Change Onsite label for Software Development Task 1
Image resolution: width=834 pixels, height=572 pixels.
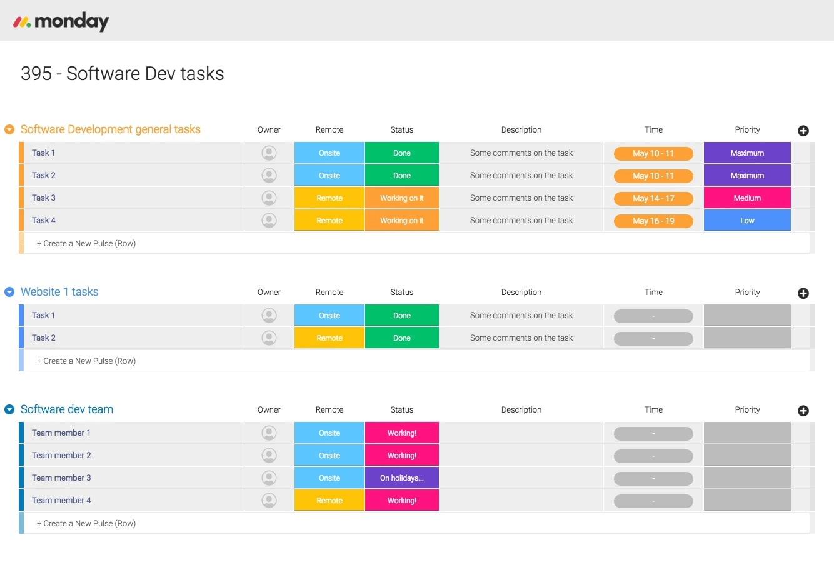coord(329,153)
